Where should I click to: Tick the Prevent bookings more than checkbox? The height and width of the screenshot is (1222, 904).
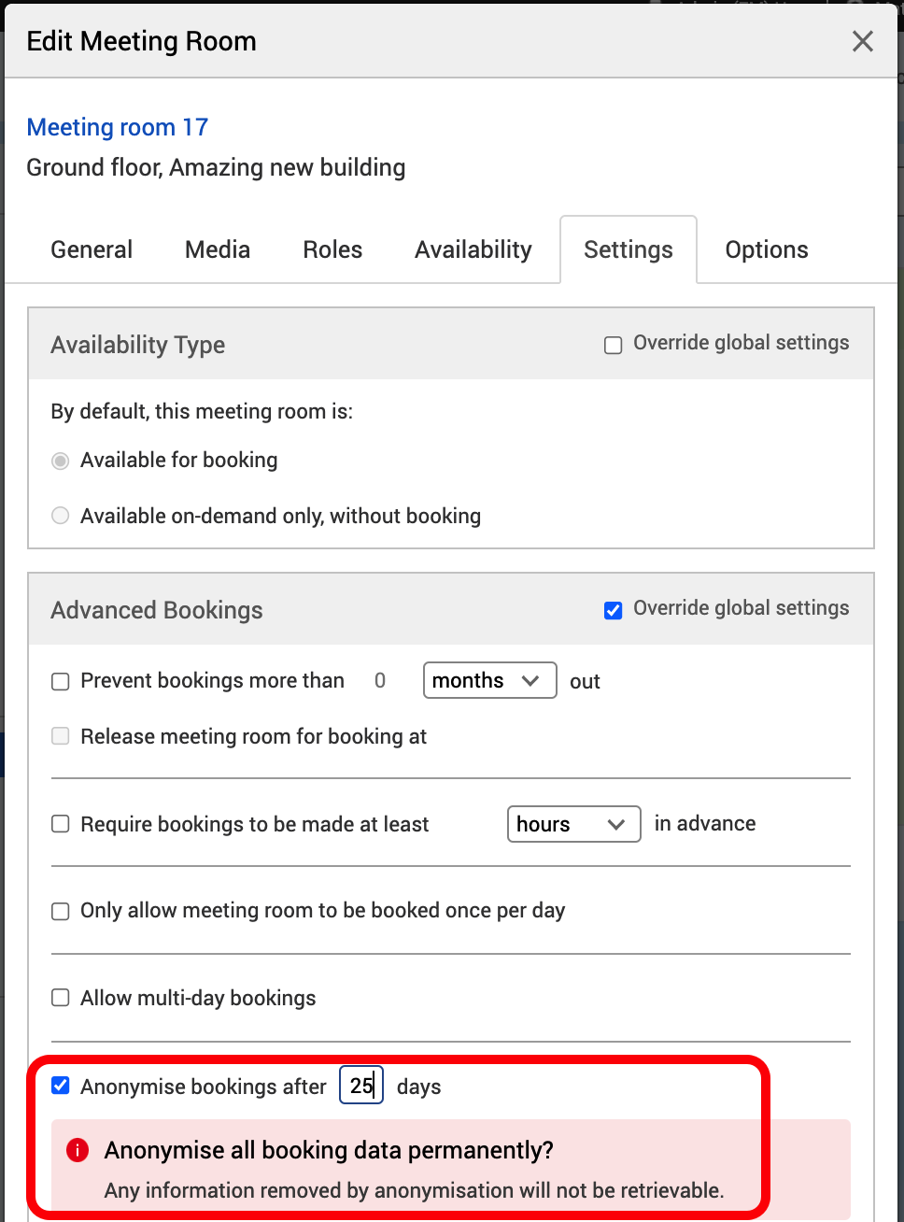(x=61, y=682)
